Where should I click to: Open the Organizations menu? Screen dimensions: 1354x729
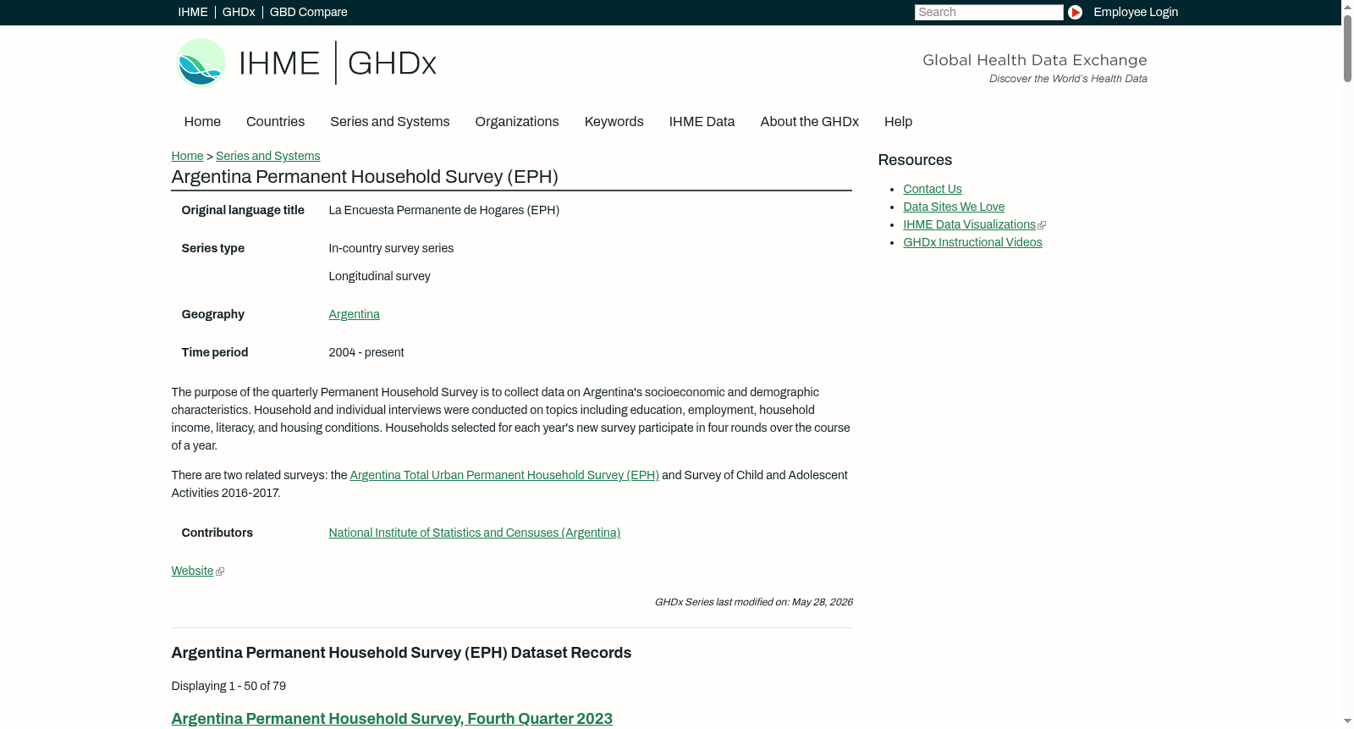(517, 122)
